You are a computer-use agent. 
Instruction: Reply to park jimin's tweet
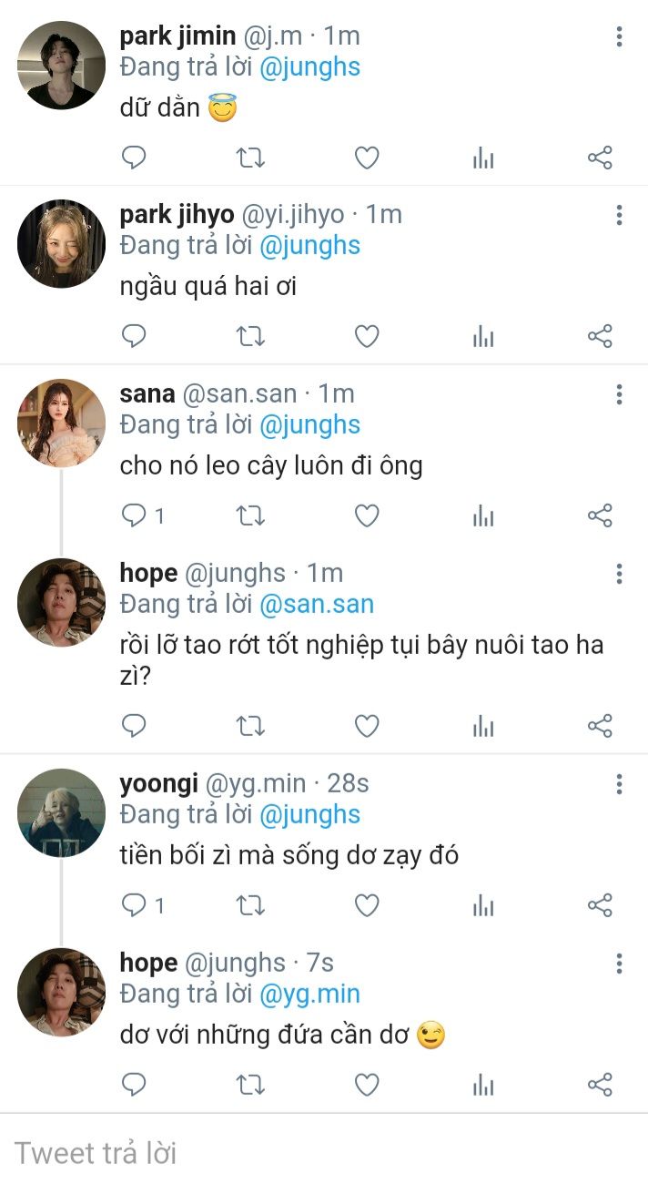134,158
